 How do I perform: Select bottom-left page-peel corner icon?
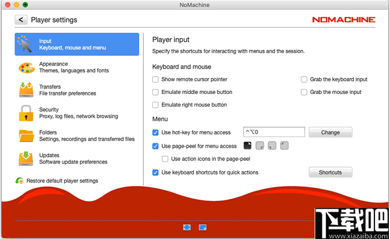(x=272, y=146)
